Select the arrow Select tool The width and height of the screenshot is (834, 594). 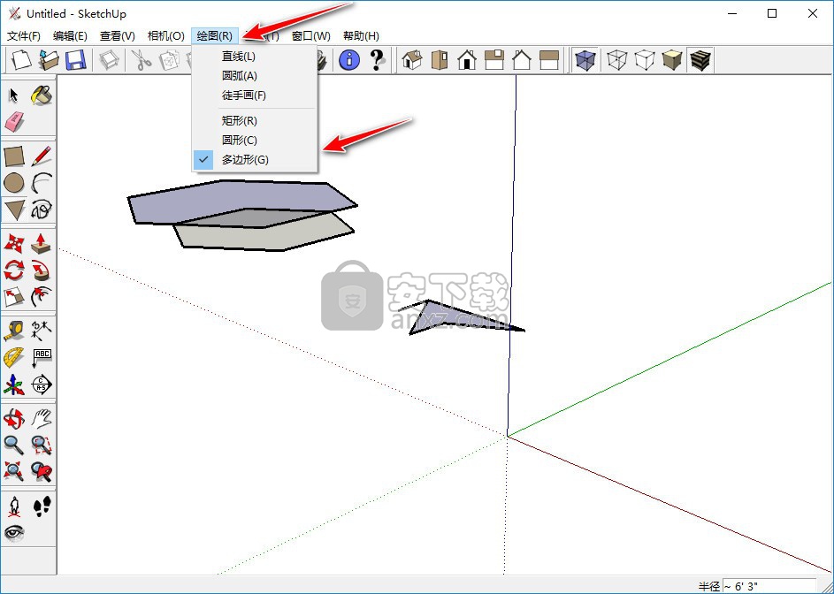point(14,95)
